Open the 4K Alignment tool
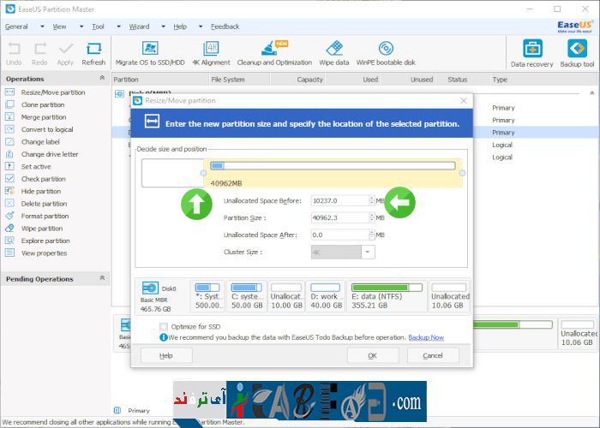 click(x=210, y=49)
